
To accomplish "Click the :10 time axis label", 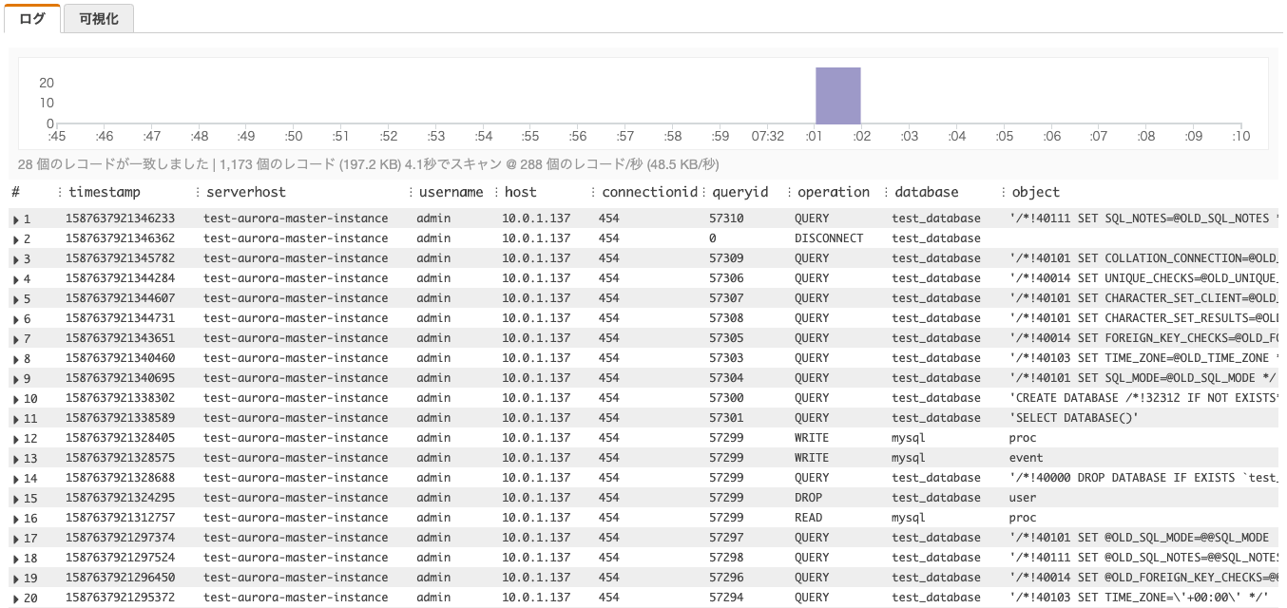I will coord(1240,137).
